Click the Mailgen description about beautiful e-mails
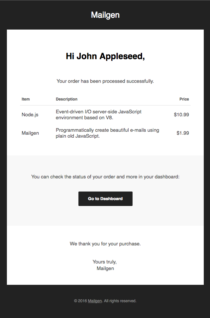210x318 pixels. click(x=108, y=133)
